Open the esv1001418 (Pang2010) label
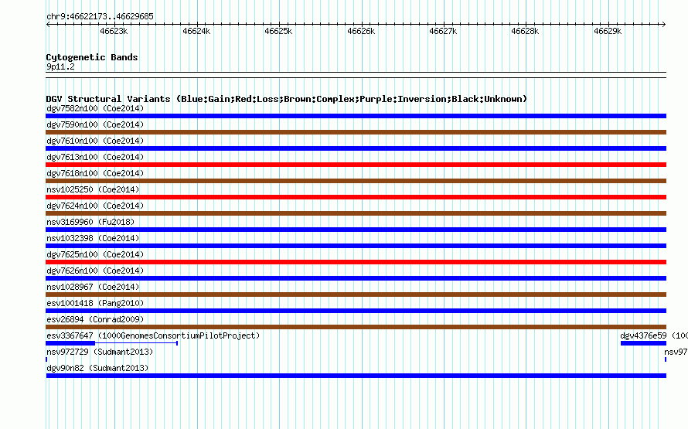Viewport: 688px width, 429px height. [95, 303]
